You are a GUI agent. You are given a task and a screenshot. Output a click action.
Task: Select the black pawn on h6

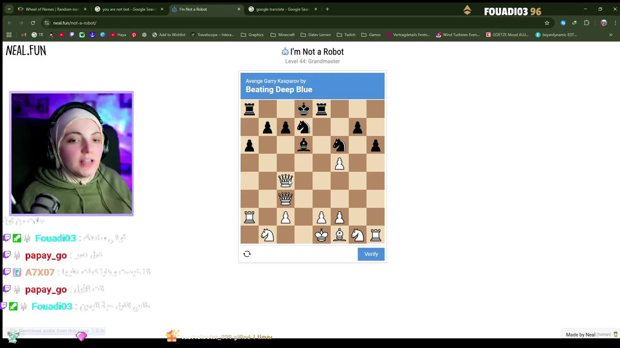pos(375,145)
